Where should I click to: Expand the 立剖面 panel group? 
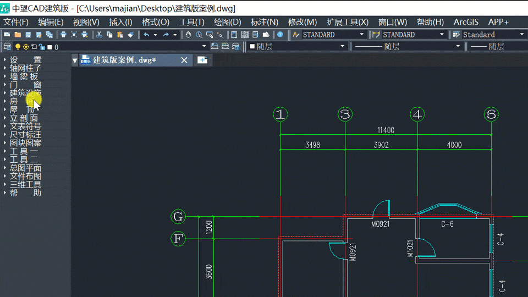pos(24,118)
